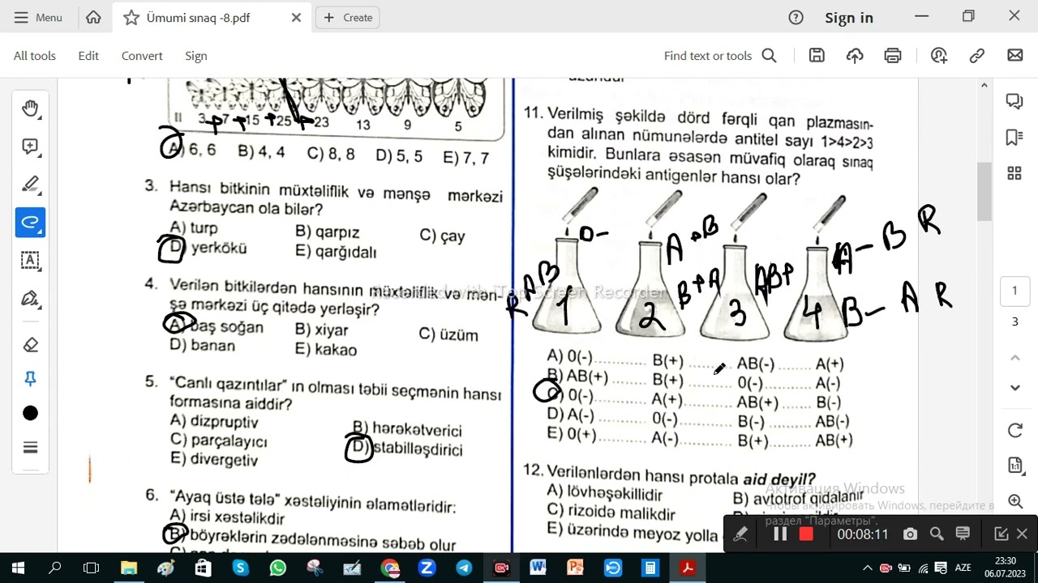1038x583 pixels.
Task: Toggle the active Draw freehand tool
Action: [x=30, y=222]
